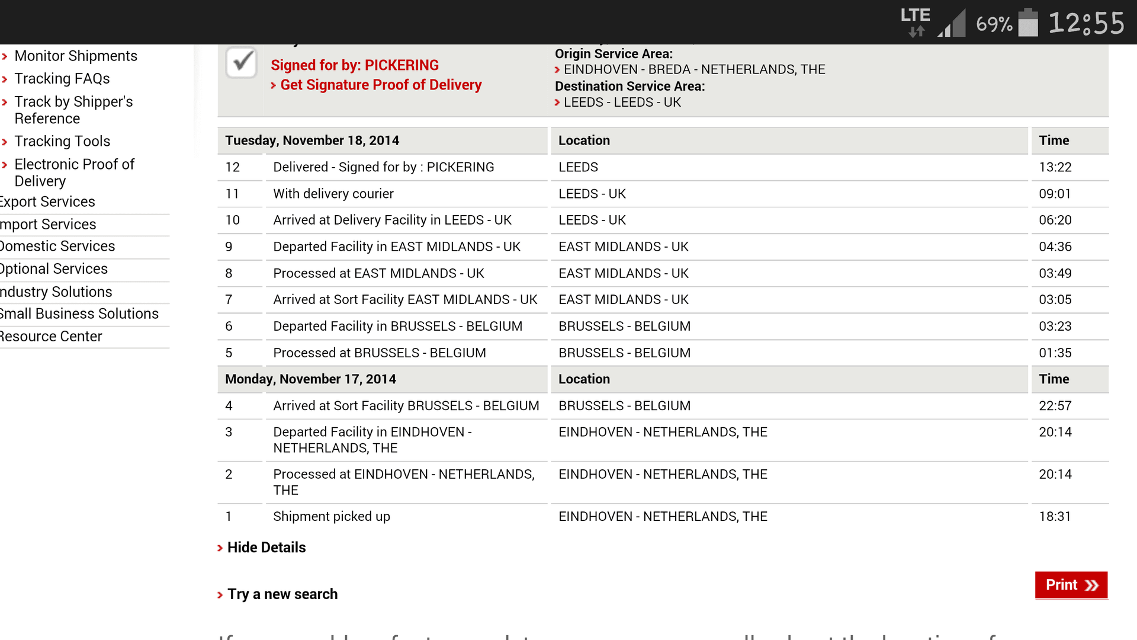This screenshot has width=1137, height=640.
Task: Click the double-arrow icon on Print button
Action: pyautogui.click(x=1091, y=585)
